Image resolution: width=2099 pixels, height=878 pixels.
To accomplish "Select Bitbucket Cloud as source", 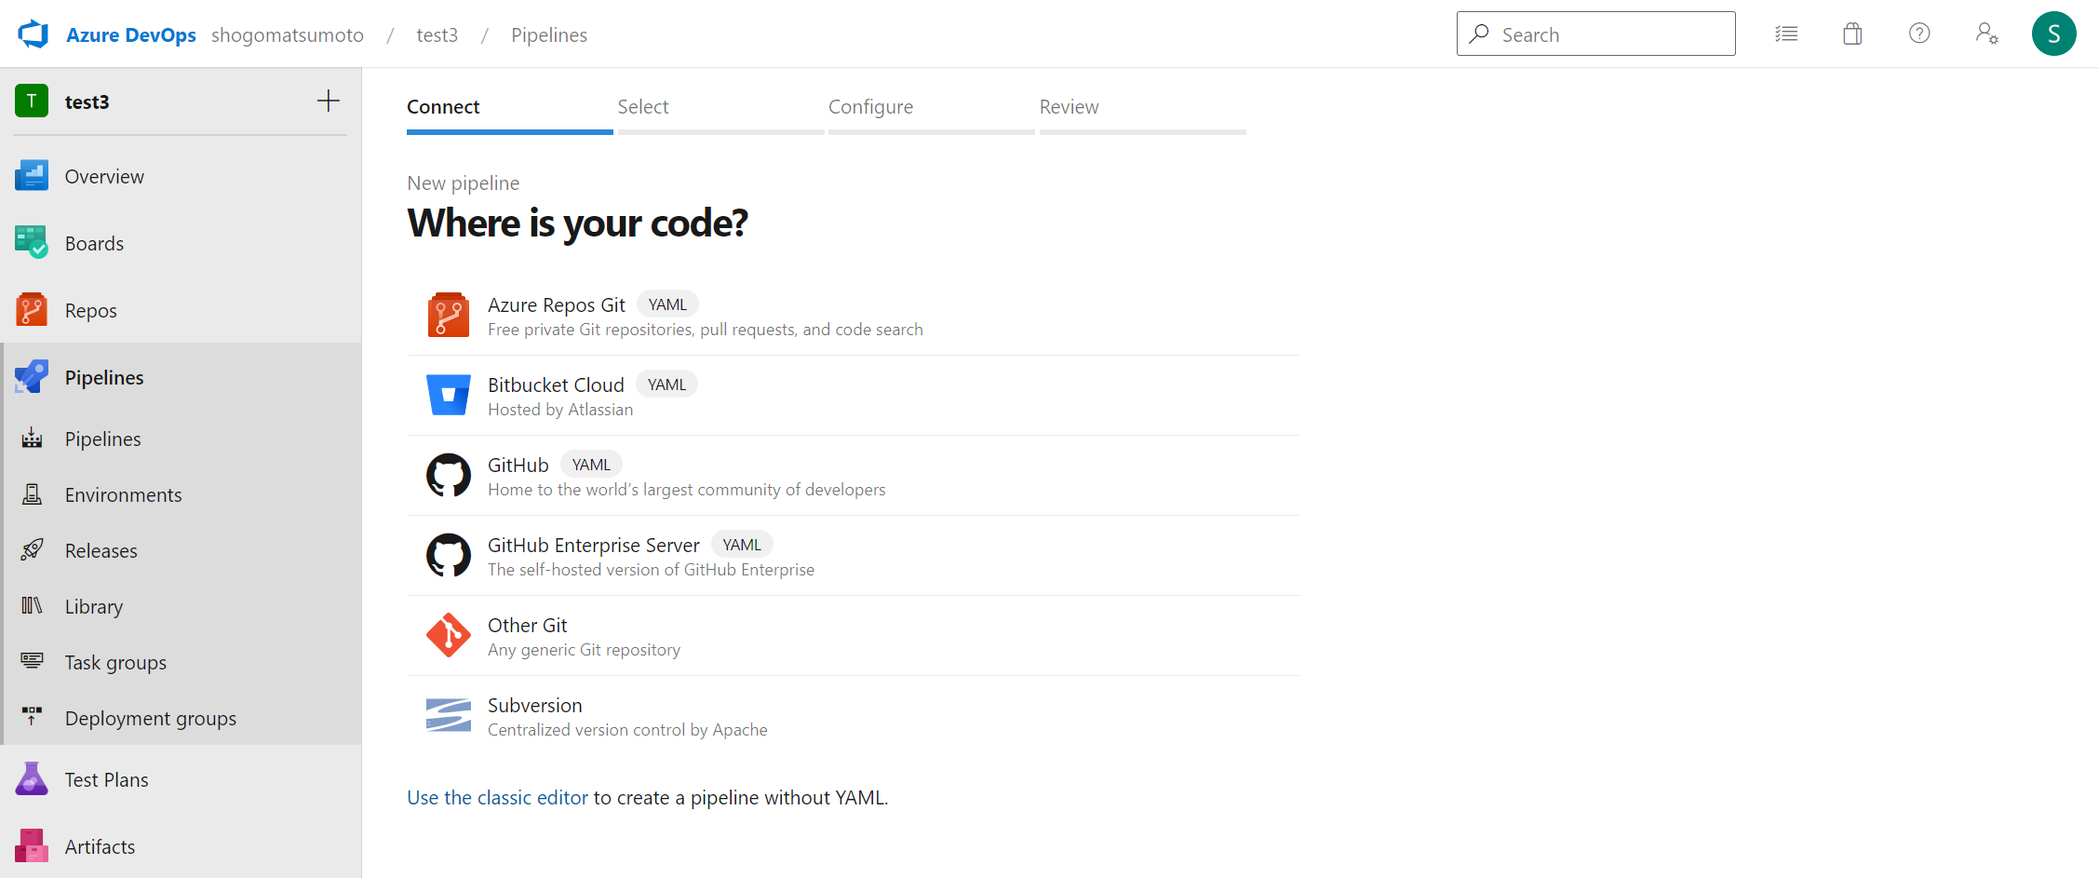I will [854, 396].
